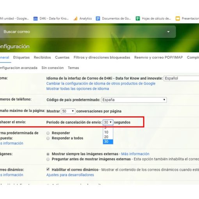Open the Hojas de cálculo bookmark icon
The width and height of the screenshot is (199, 199).
138,19
